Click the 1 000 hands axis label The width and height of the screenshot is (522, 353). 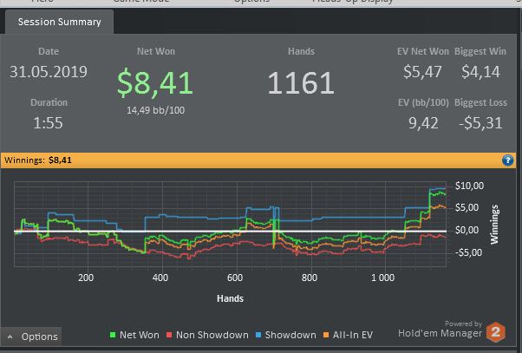click(x=383, y=278)
